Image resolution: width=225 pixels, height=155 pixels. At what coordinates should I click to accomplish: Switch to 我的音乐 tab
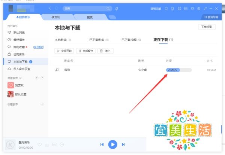23,17
